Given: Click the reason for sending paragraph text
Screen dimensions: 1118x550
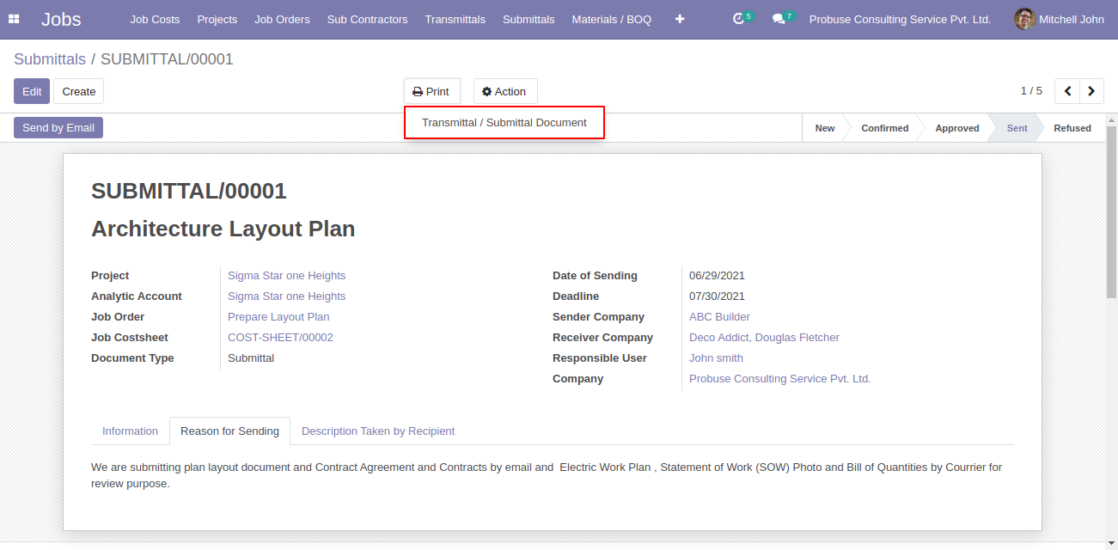Looking at the screenshot, I should click(547, 476).
